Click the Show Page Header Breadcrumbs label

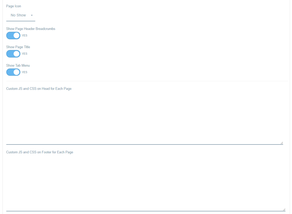[31, 29]
